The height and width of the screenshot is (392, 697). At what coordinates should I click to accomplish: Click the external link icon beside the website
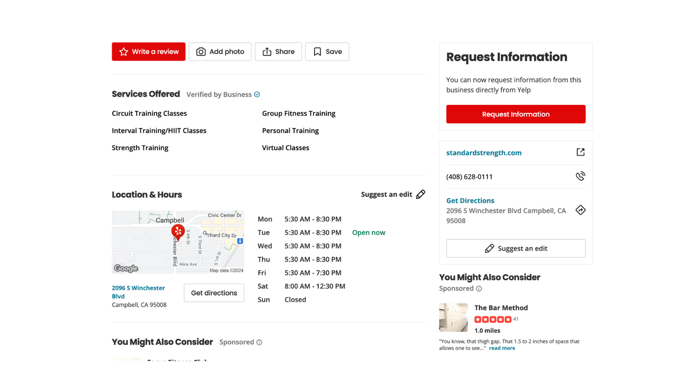[x=580, y=152]
